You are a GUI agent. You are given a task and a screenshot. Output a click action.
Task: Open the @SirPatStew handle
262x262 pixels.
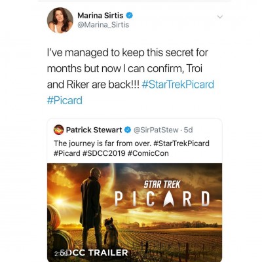(x=156, y=130)
